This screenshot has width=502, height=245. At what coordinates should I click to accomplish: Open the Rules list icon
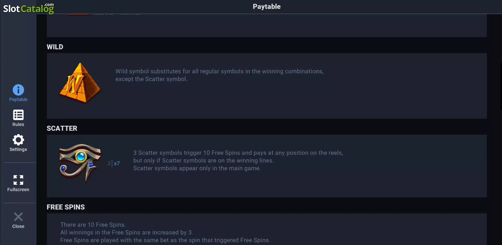pos(18,115)
